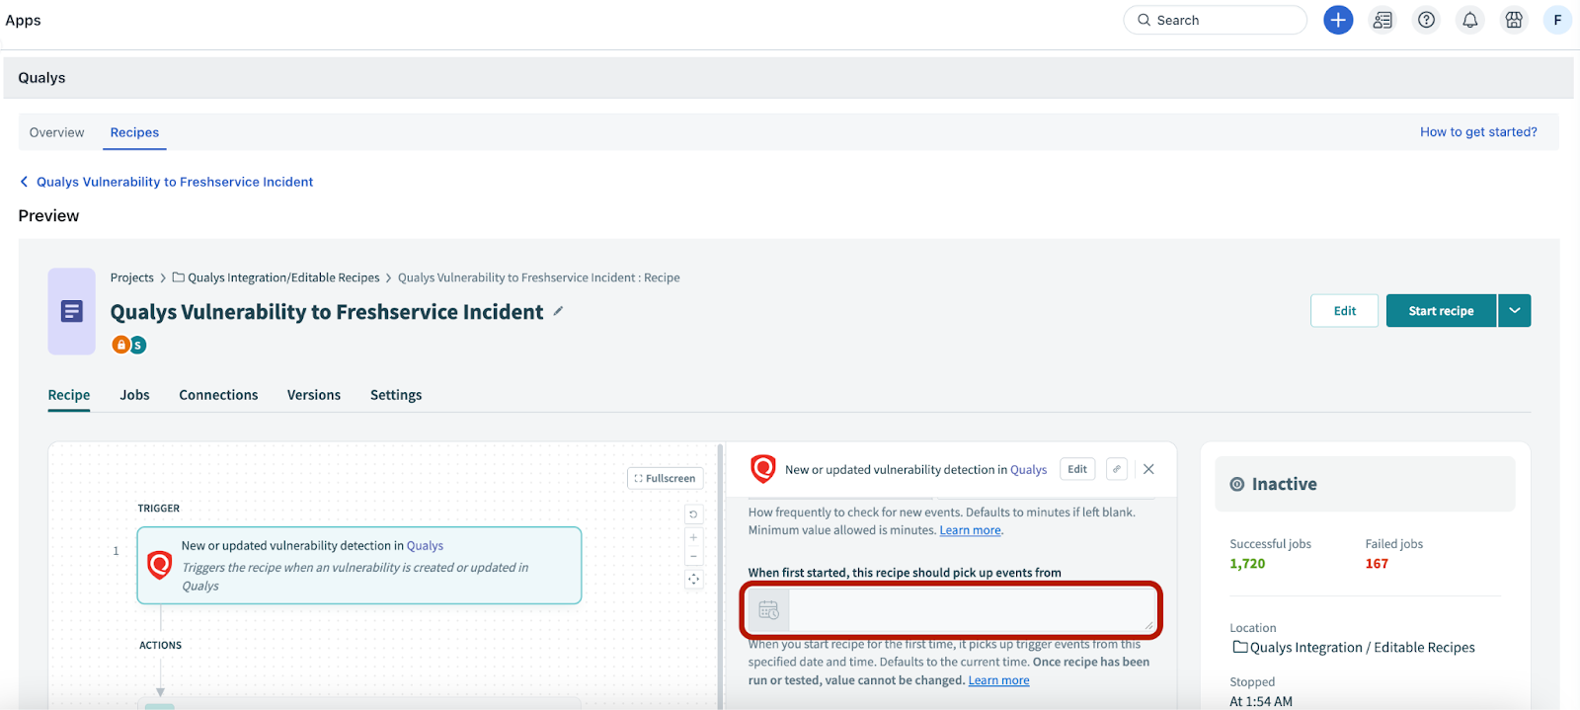The height and width of the screenshot is (710, 1580).
Task: Open the Jobs tab
Action: click(x=134, y=395)
